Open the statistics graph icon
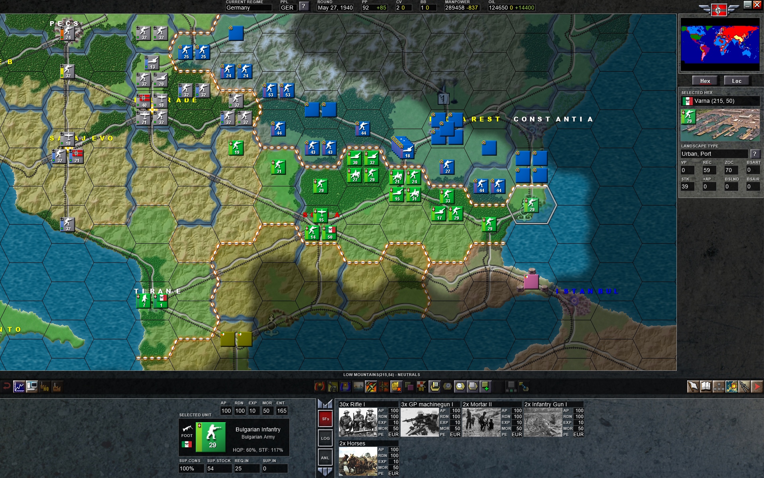Screen dimensions: 764x478 pos(19,386)
